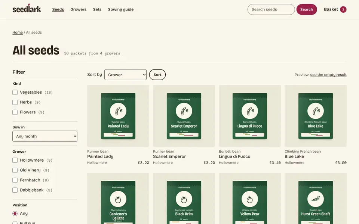Viewport: 359px width, 224px height.
Task: Tick the Flowers filter checkbox
Action: 15,112
